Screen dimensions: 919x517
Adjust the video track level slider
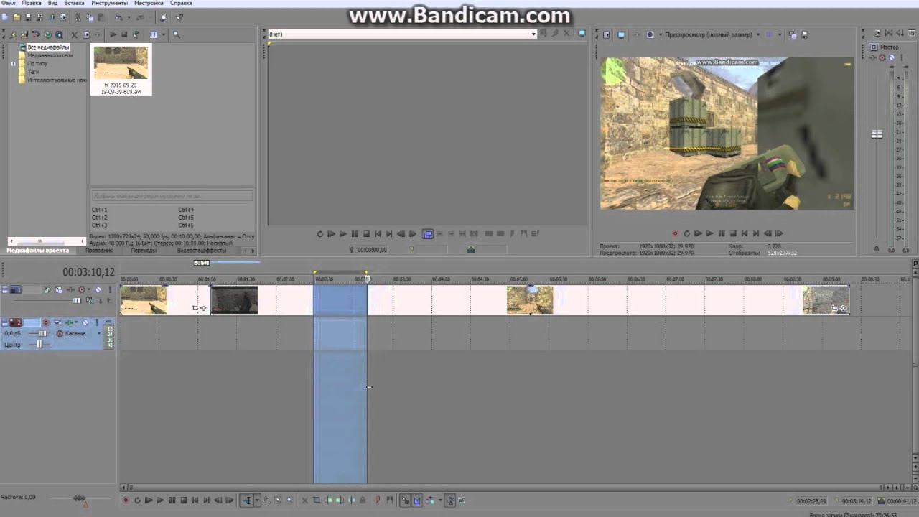[x=77, y=300]
